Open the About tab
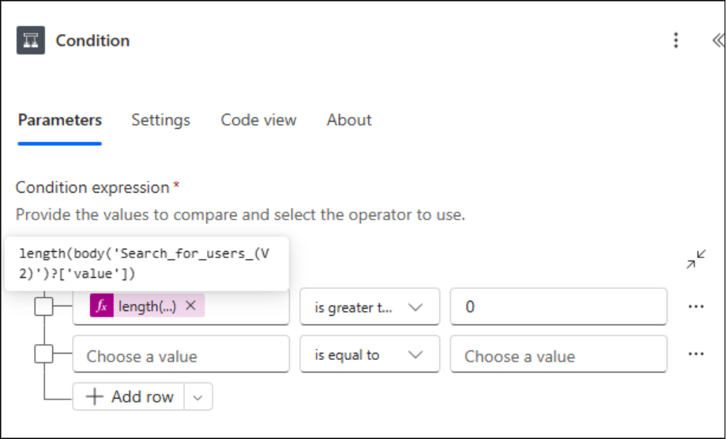This screenshot has width=726, height=439. (349, 120)
